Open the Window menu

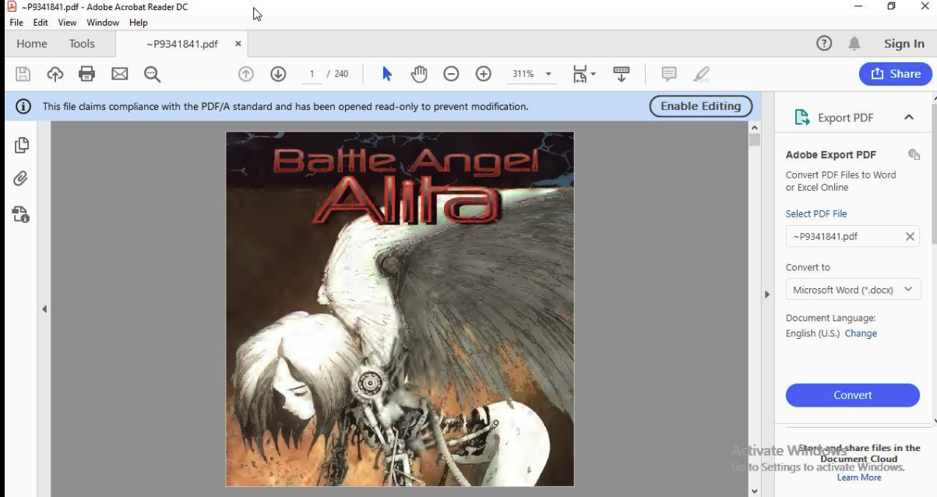click(x=103, y=23)
